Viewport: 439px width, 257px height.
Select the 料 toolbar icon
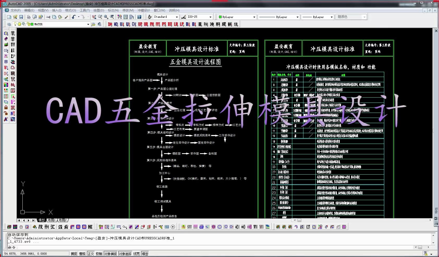[x=218, y=24]
